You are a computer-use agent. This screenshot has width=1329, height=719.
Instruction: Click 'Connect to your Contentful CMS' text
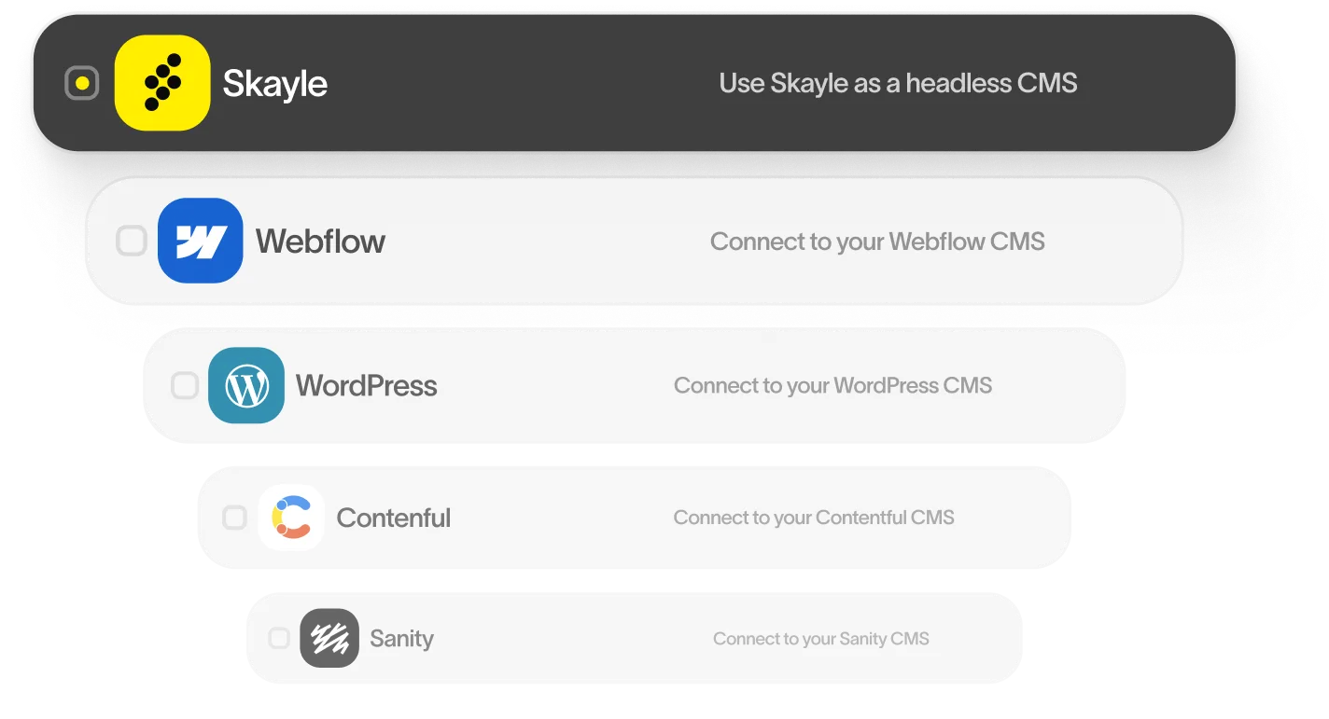pyautogui.click(x=814, y=518)
